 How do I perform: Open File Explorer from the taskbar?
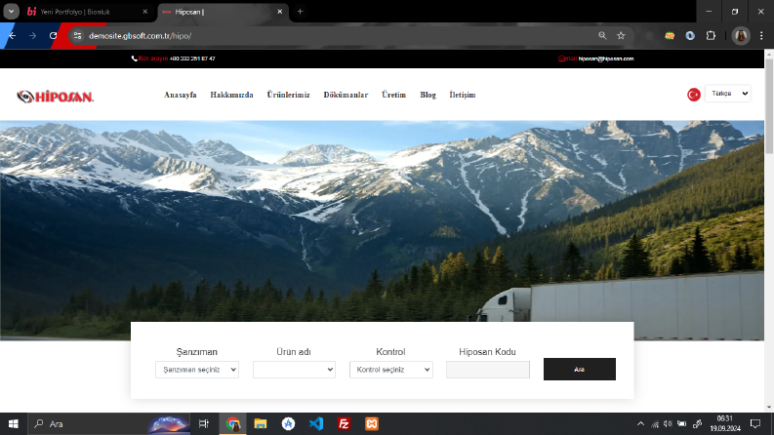point(261,423)
